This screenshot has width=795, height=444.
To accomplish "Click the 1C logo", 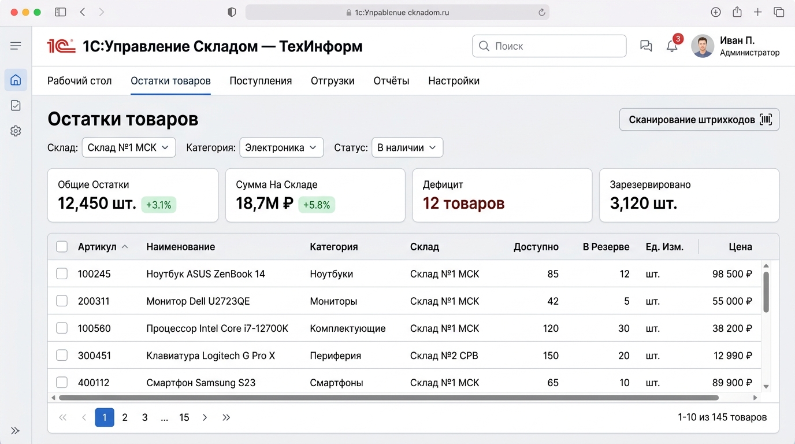I will coord(61,46).
